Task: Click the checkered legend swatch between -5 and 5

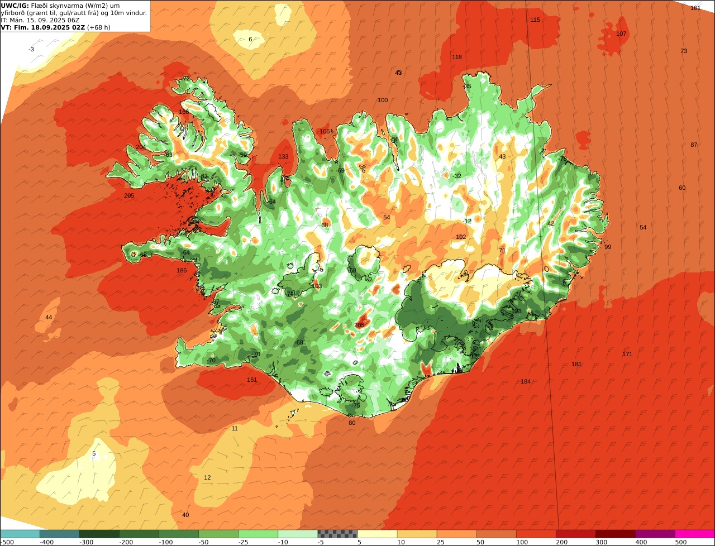Action: click(337, 534)
